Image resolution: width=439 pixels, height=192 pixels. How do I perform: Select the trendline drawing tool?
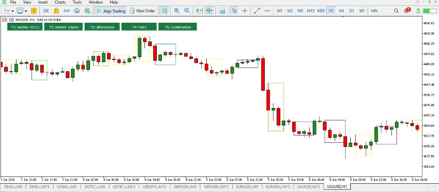tap(257, 11)
